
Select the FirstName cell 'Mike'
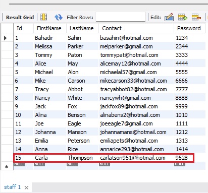(x=50, y=81)
